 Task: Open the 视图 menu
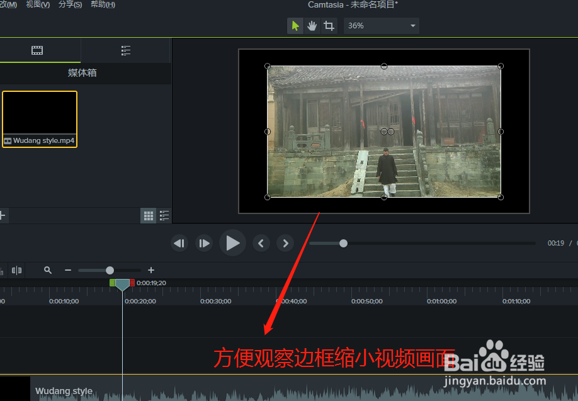click(37, 4)
